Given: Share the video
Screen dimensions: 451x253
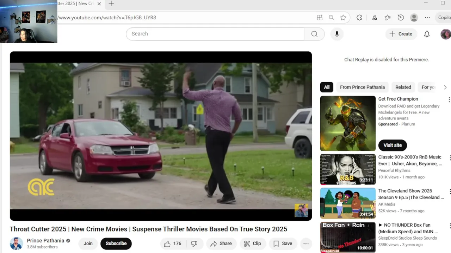Looking at the screenshot, I should [221, 244].
